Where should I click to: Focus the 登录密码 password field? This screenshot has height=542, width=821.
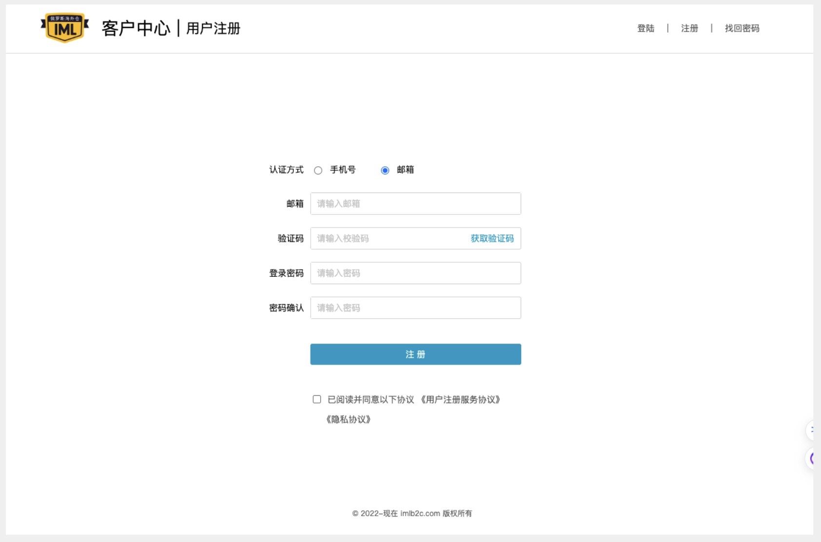pos(415,273)
